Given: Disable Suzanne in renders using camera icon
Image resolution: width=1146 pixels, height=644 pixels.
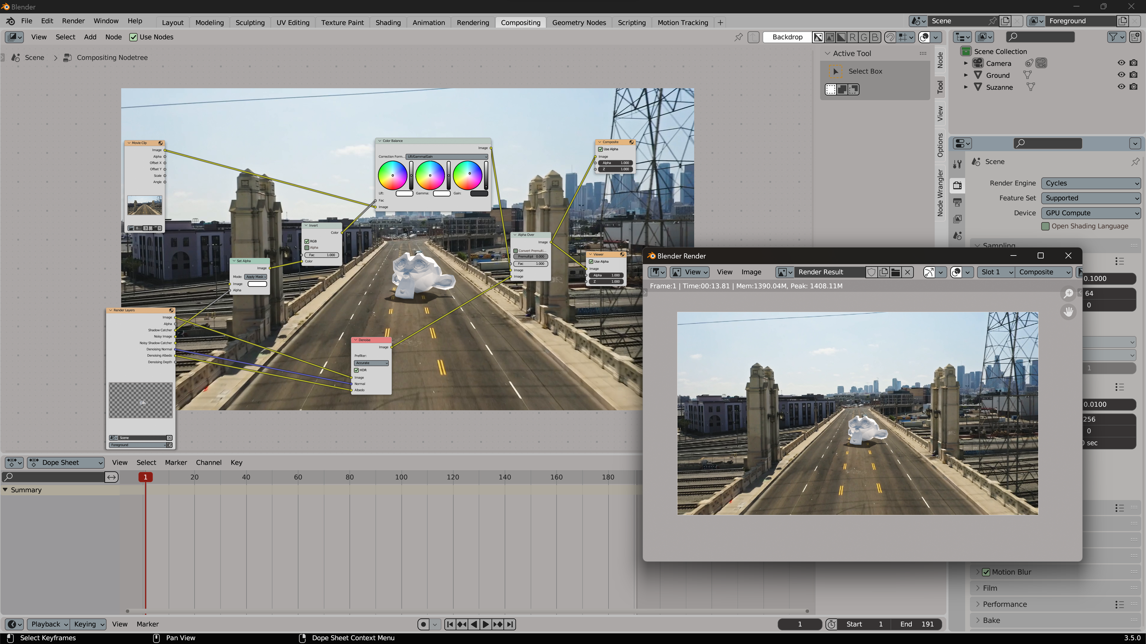Looking at the screenshot, I should coord(1134,87).
